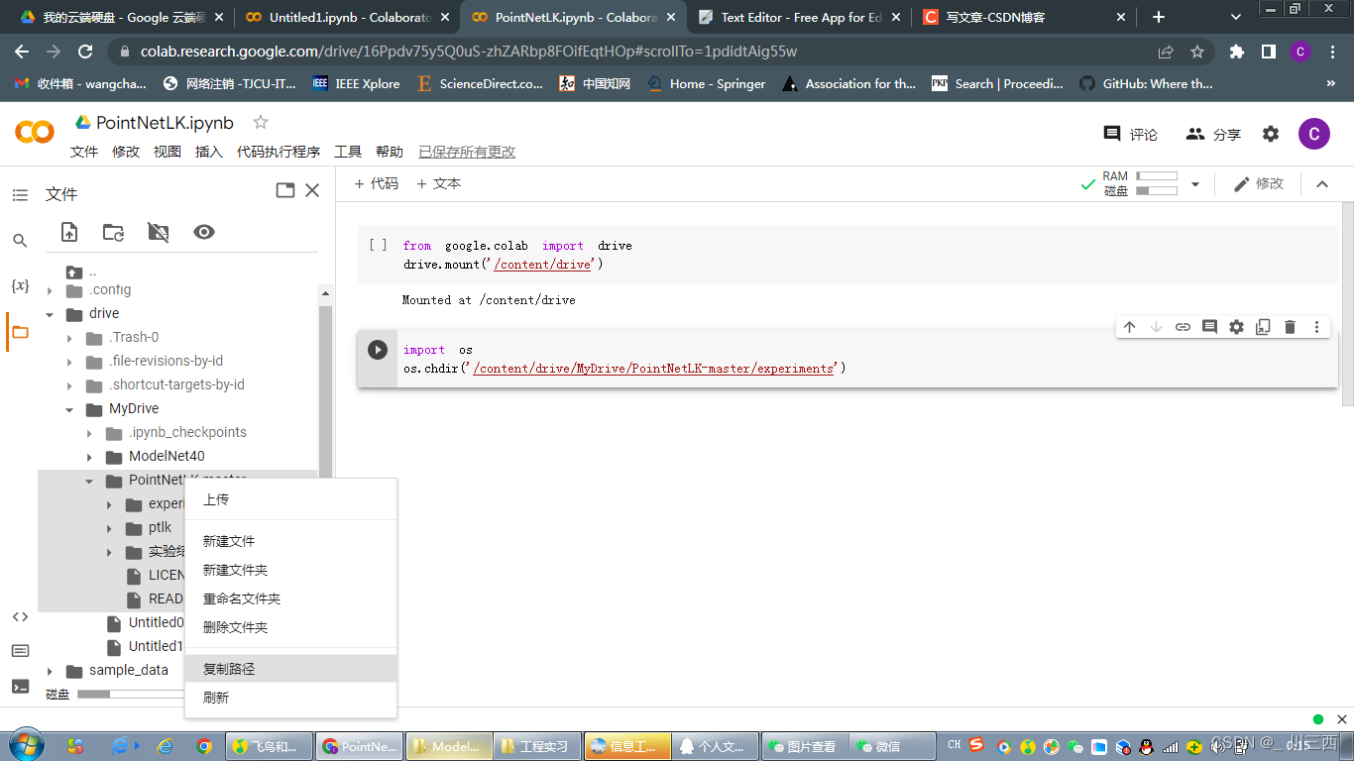Choose 新建文件 in context menu
Image resolution: width=1354 pixels, height=761 pixels.
291,541
